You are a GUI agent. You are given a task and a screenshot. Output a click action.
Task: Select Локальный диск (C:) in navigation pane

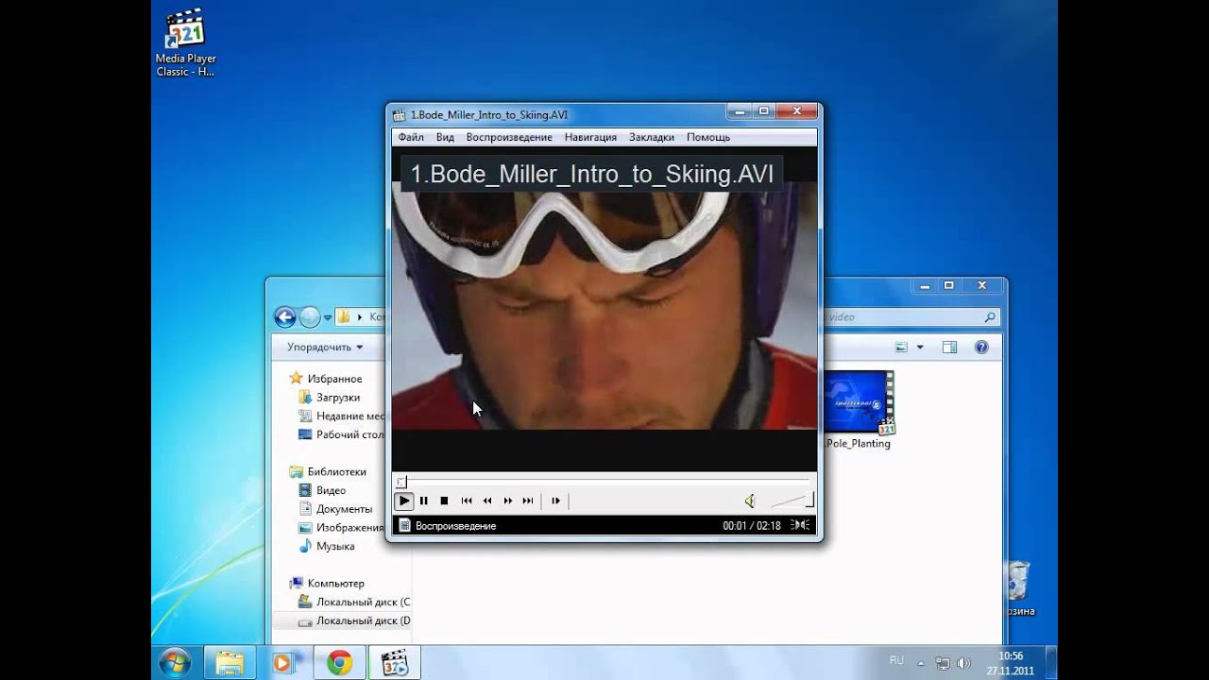tap(354, 602)
